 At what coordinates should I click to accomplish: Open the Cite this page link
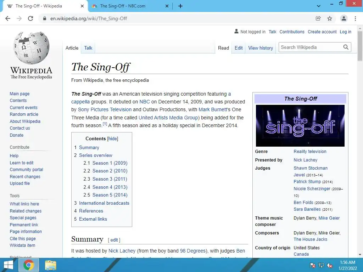(x=23, y=238)
